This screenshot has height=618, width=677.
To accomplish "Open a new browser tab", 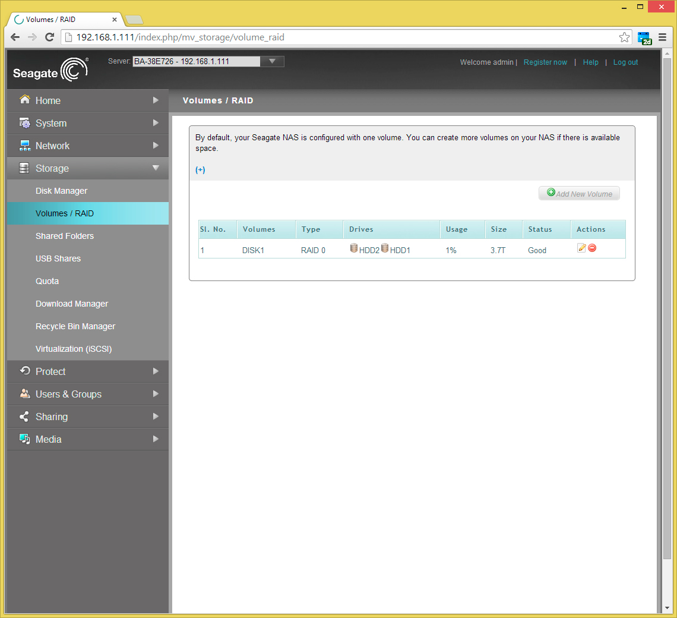I will tap(134, 20).
